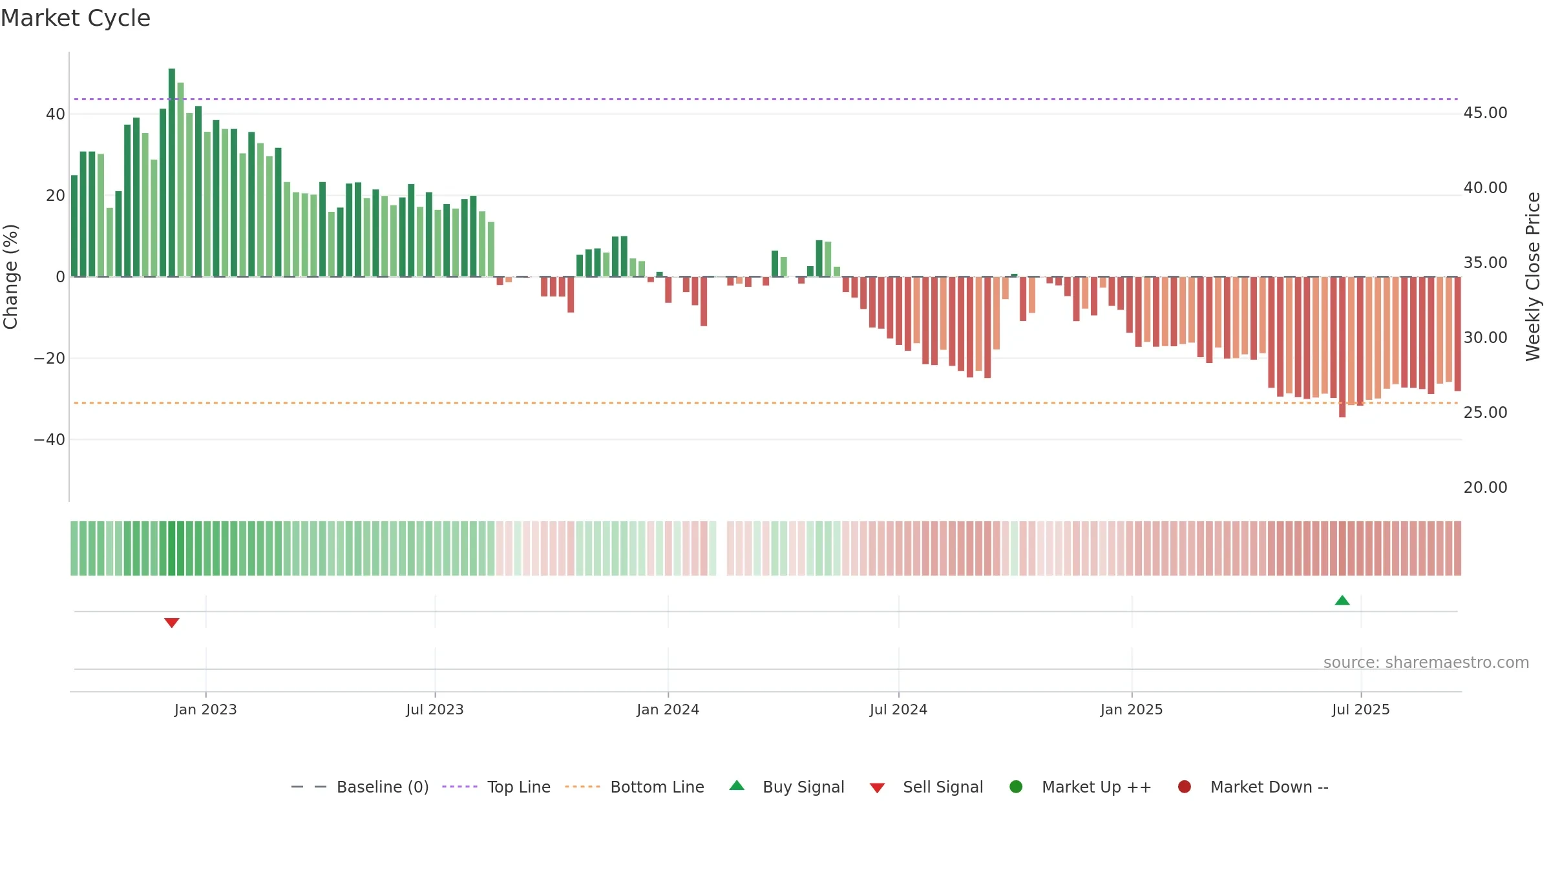The width and height of the screenshot is (1551, 872).
Task: Toggle the Buy Signal legend entry
Action: tap(786, 787)
